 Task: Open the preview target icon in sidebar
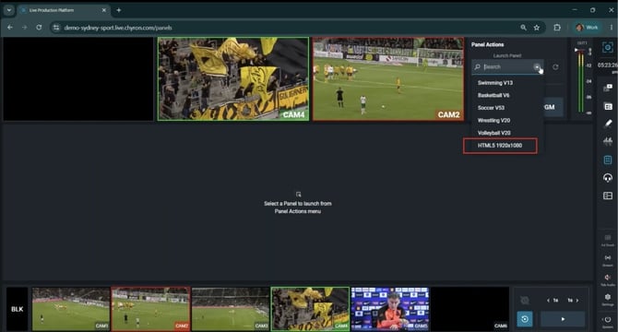tap(607, 48)
